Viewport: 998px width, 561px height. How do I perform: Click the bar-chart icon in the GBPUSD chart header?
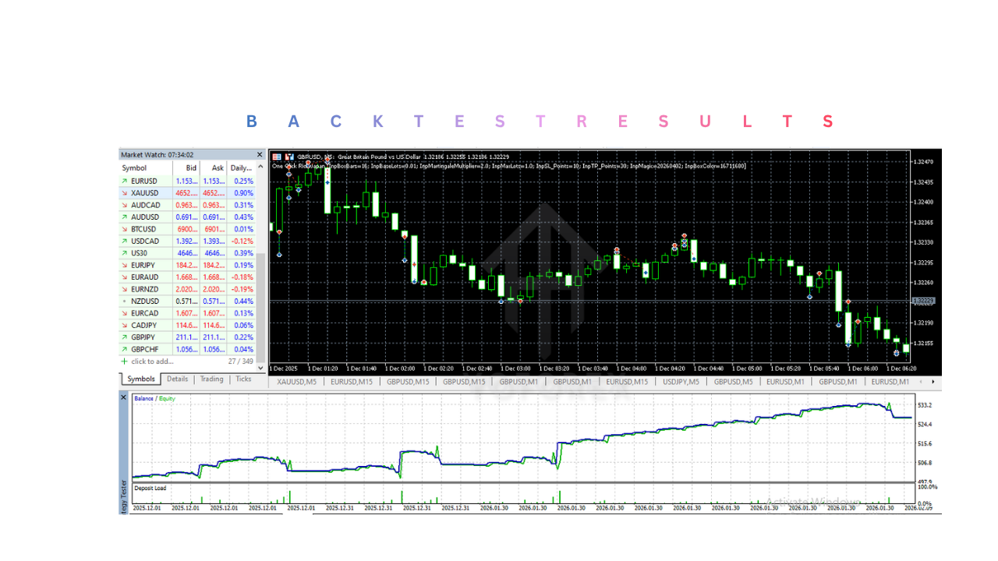[x=288, y=156]
